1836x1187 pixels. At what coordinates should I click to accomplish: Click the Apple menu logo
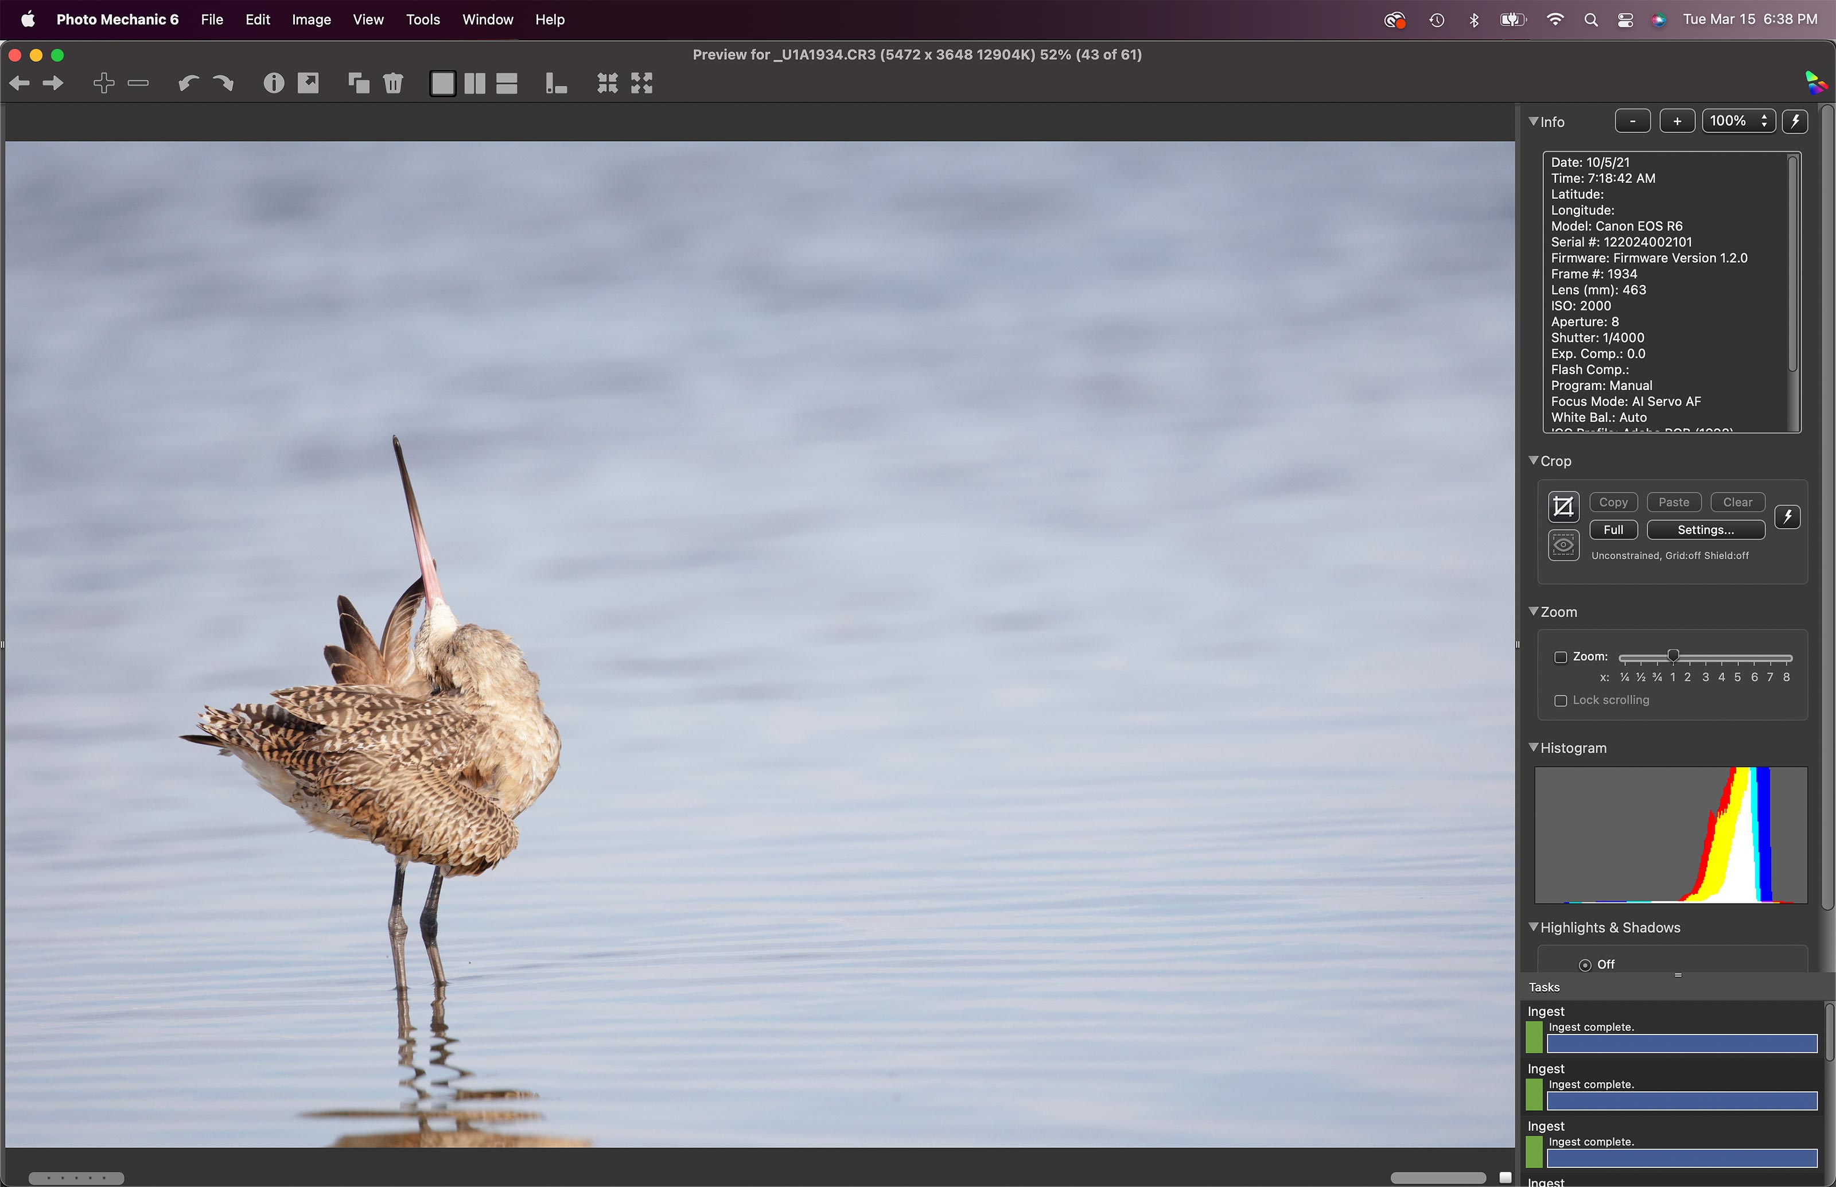tap(28, 20)
